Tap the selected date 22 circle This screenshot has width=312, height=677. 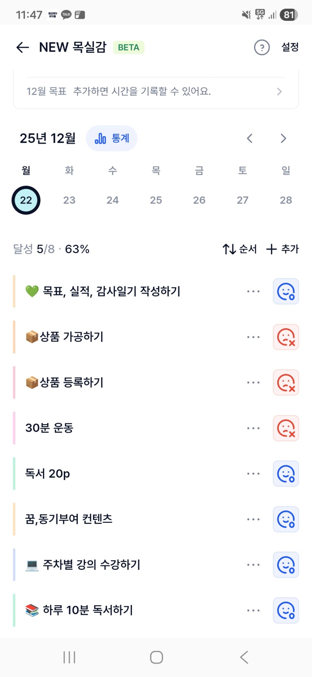(26, 200)
